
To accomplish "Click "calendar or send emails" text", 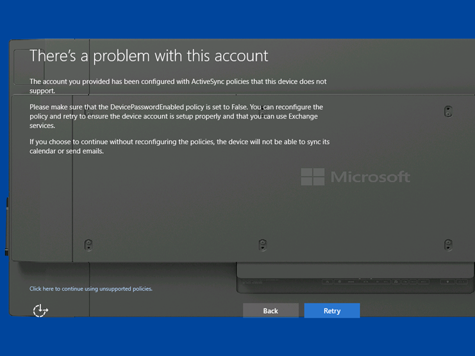I will pos(67,151).
